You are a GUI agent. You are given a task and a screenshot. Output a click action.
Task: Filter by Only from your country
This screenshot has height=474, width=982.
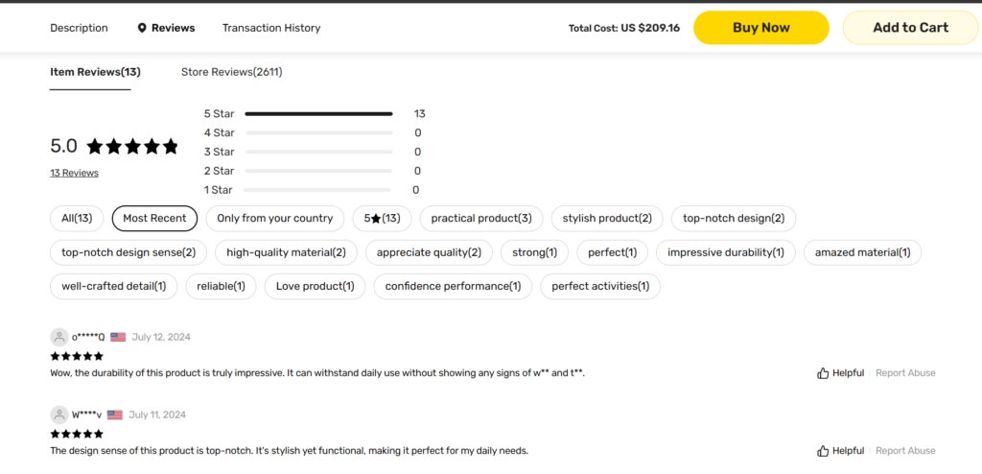pyautogui.click(x=275, y=219)
